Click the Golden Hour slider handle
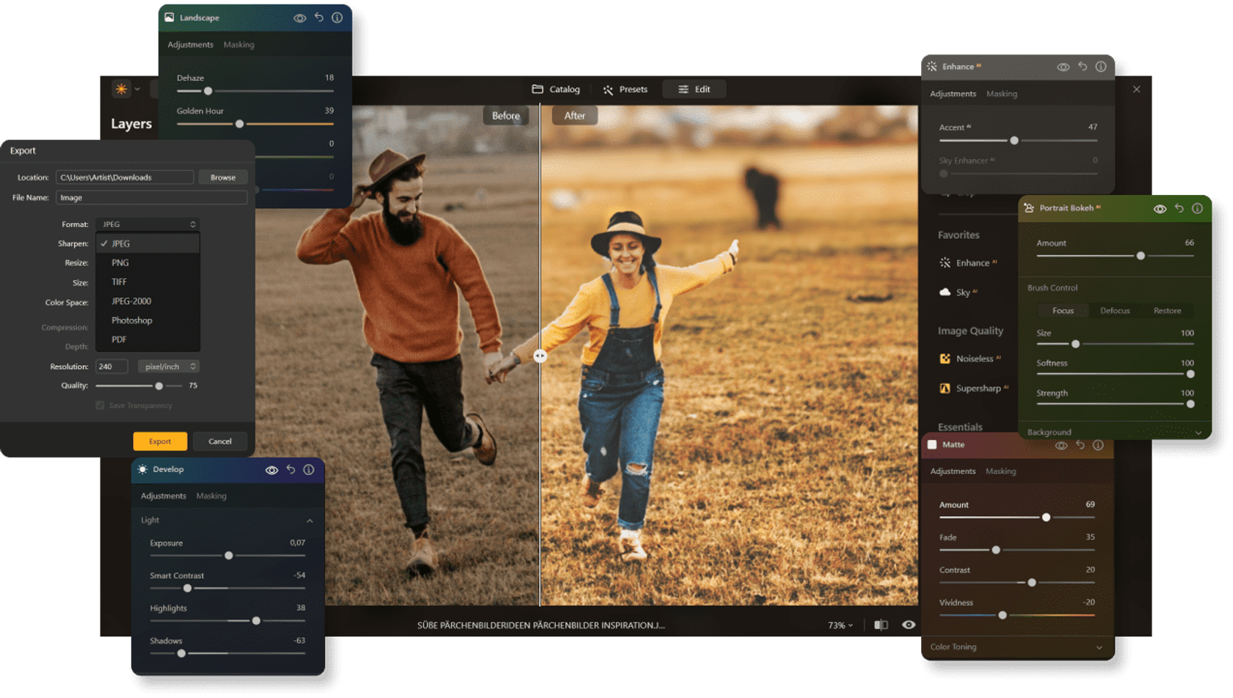 tap(239, 124)
